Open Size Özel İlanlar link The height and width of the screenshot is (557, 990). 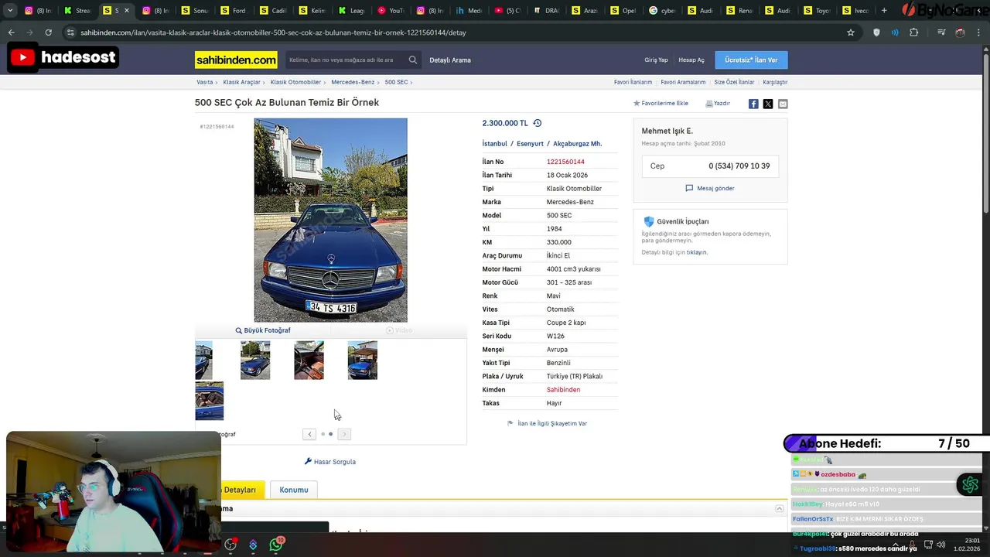[x=734, y=82]
